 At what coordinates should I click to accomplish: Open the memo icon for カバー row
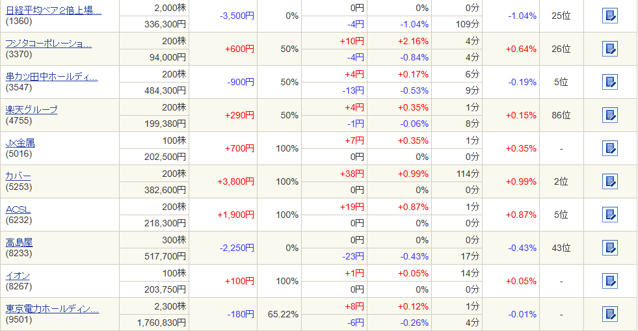(609, 181)
